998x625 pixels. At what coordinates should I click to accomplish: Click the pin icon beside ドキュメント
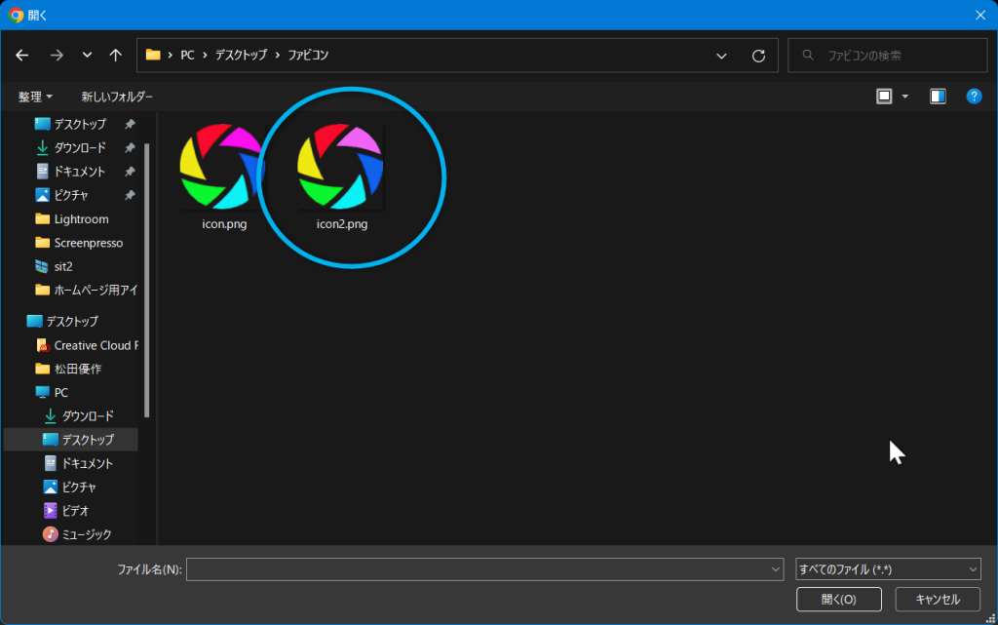point(130,172)
